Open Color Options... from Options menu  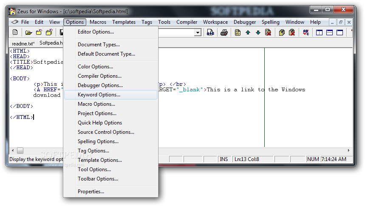(x=111, y=67)
